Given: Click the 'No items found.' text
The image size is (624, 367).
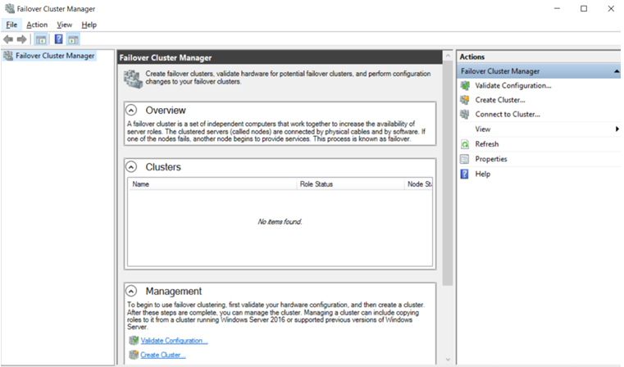Looking at the screenshot, I should pos(280,222).
